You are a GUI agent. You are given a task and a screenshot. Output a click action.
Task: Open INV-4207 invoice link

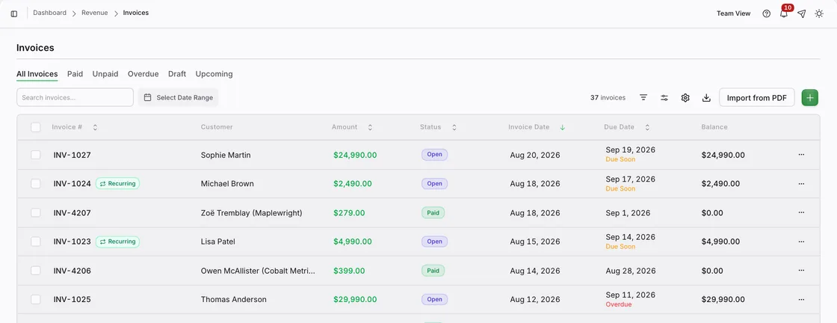tap(72, 212)
